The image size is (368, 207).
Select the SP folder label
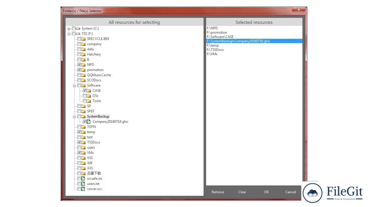point(89,106)
